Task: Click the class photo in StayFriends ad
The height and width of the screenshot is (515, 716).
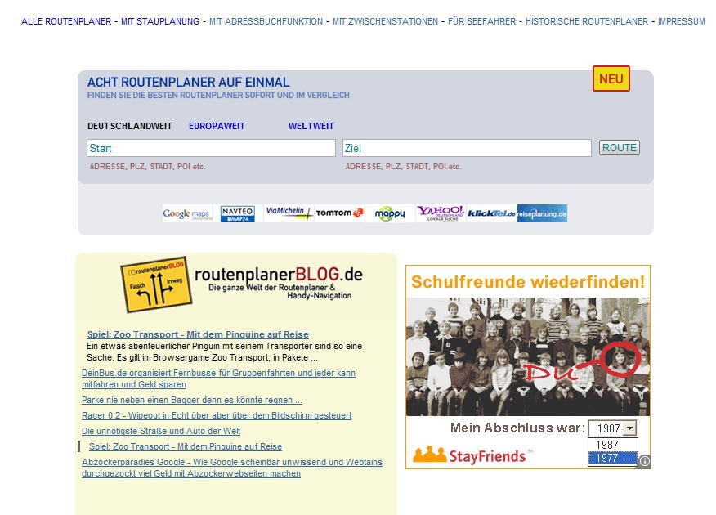Action: (x=528, y=356)
